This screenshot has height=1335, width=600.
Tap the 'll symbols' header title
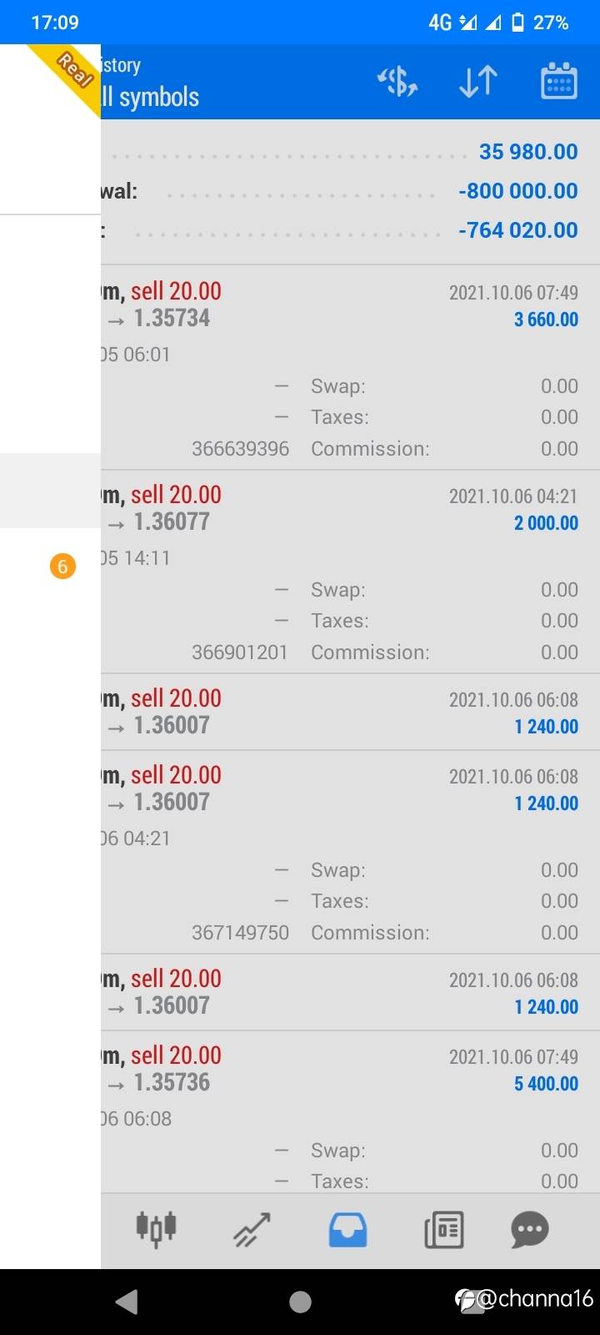pos(151,98)
